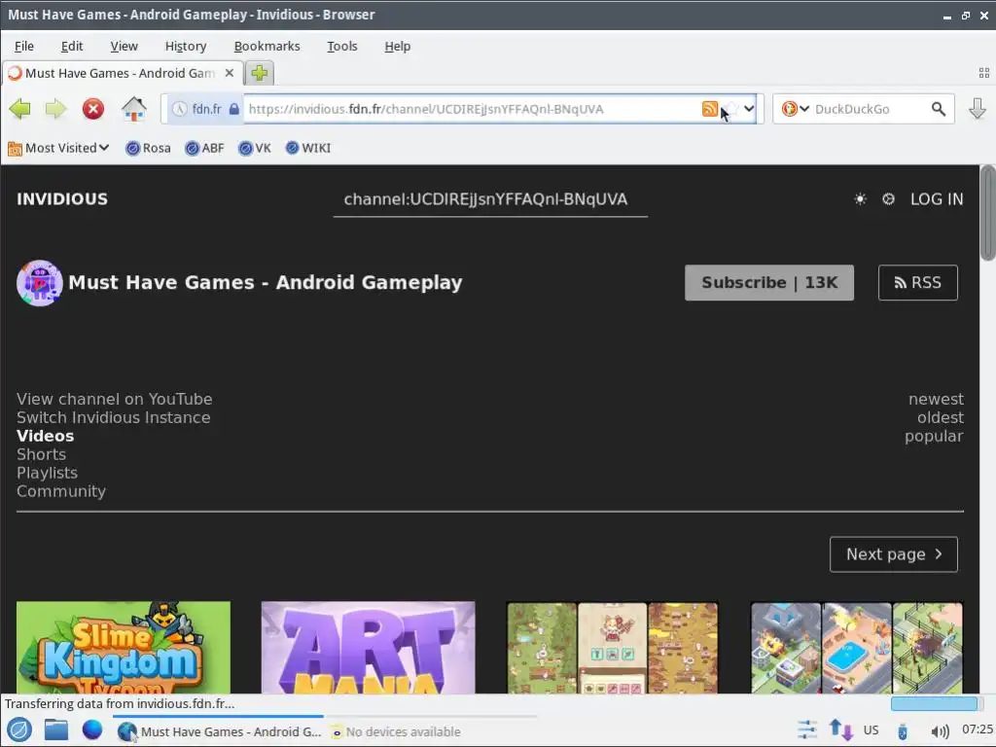Go to the INVIDIOUS home logo
The image size is (996, 747).
[x=62, y=198]
